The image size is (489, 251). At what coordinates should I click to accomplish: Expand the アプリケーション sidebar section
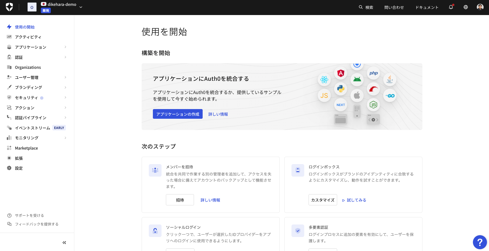tap(31, 47)
